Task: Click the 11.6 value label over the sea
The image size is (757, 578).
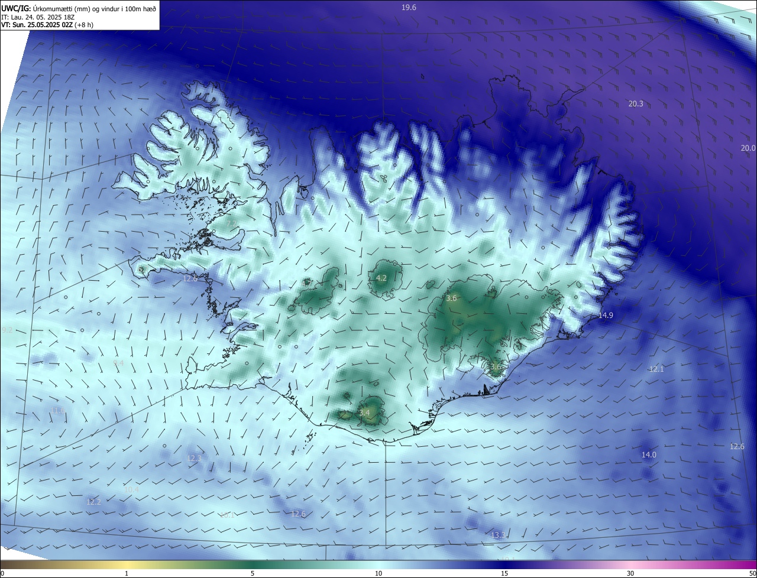Action: (x=58, y=410)
